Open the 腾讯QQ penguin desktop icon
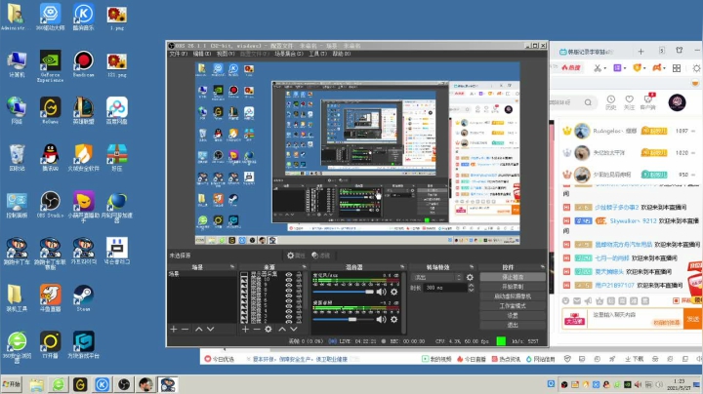The height and width of the screenshot is (394, 703). (50, 158)
